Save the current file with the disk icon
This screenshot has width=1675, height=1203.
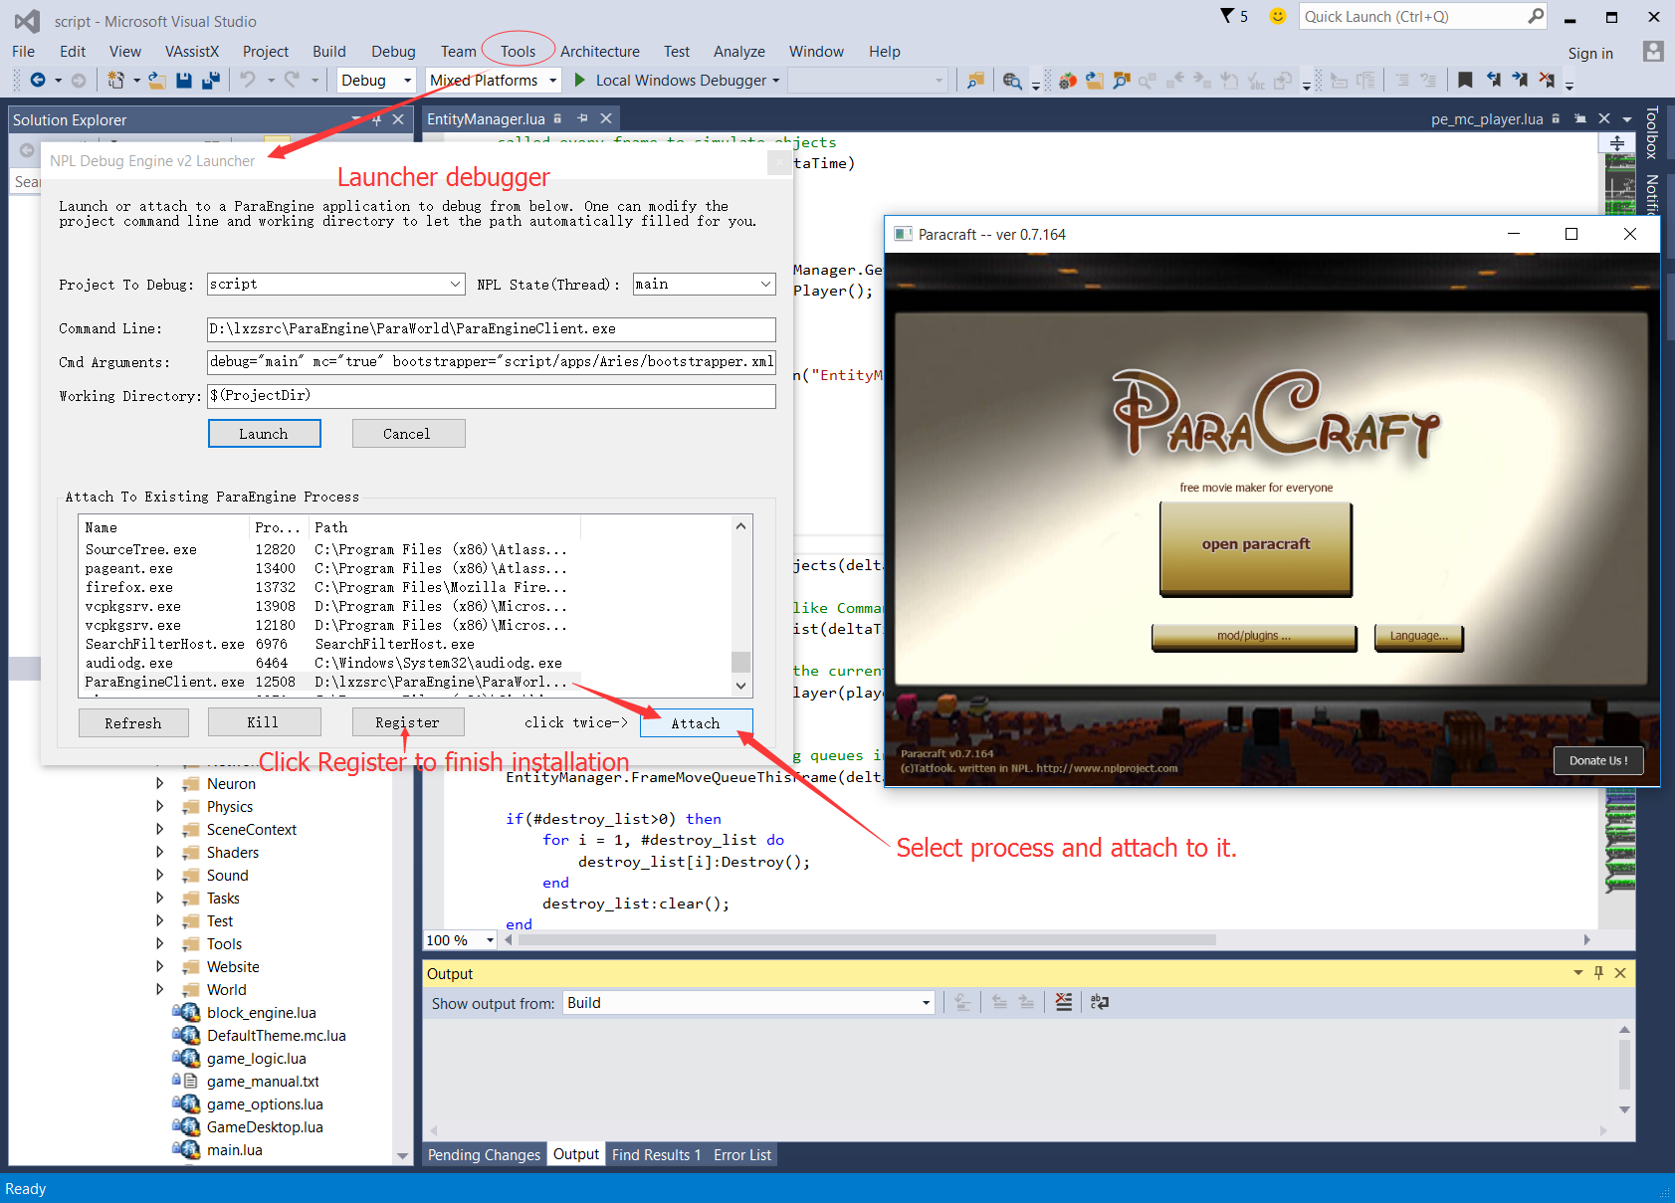[184, 80]
